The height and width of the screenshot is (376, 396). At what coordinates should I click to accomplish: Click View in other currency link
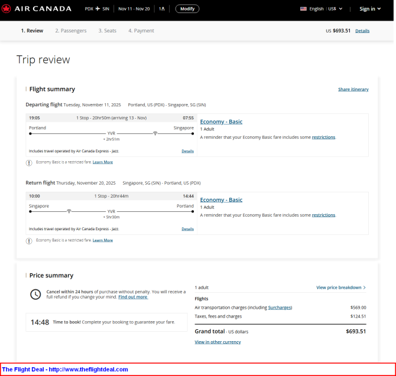point(218,342)
